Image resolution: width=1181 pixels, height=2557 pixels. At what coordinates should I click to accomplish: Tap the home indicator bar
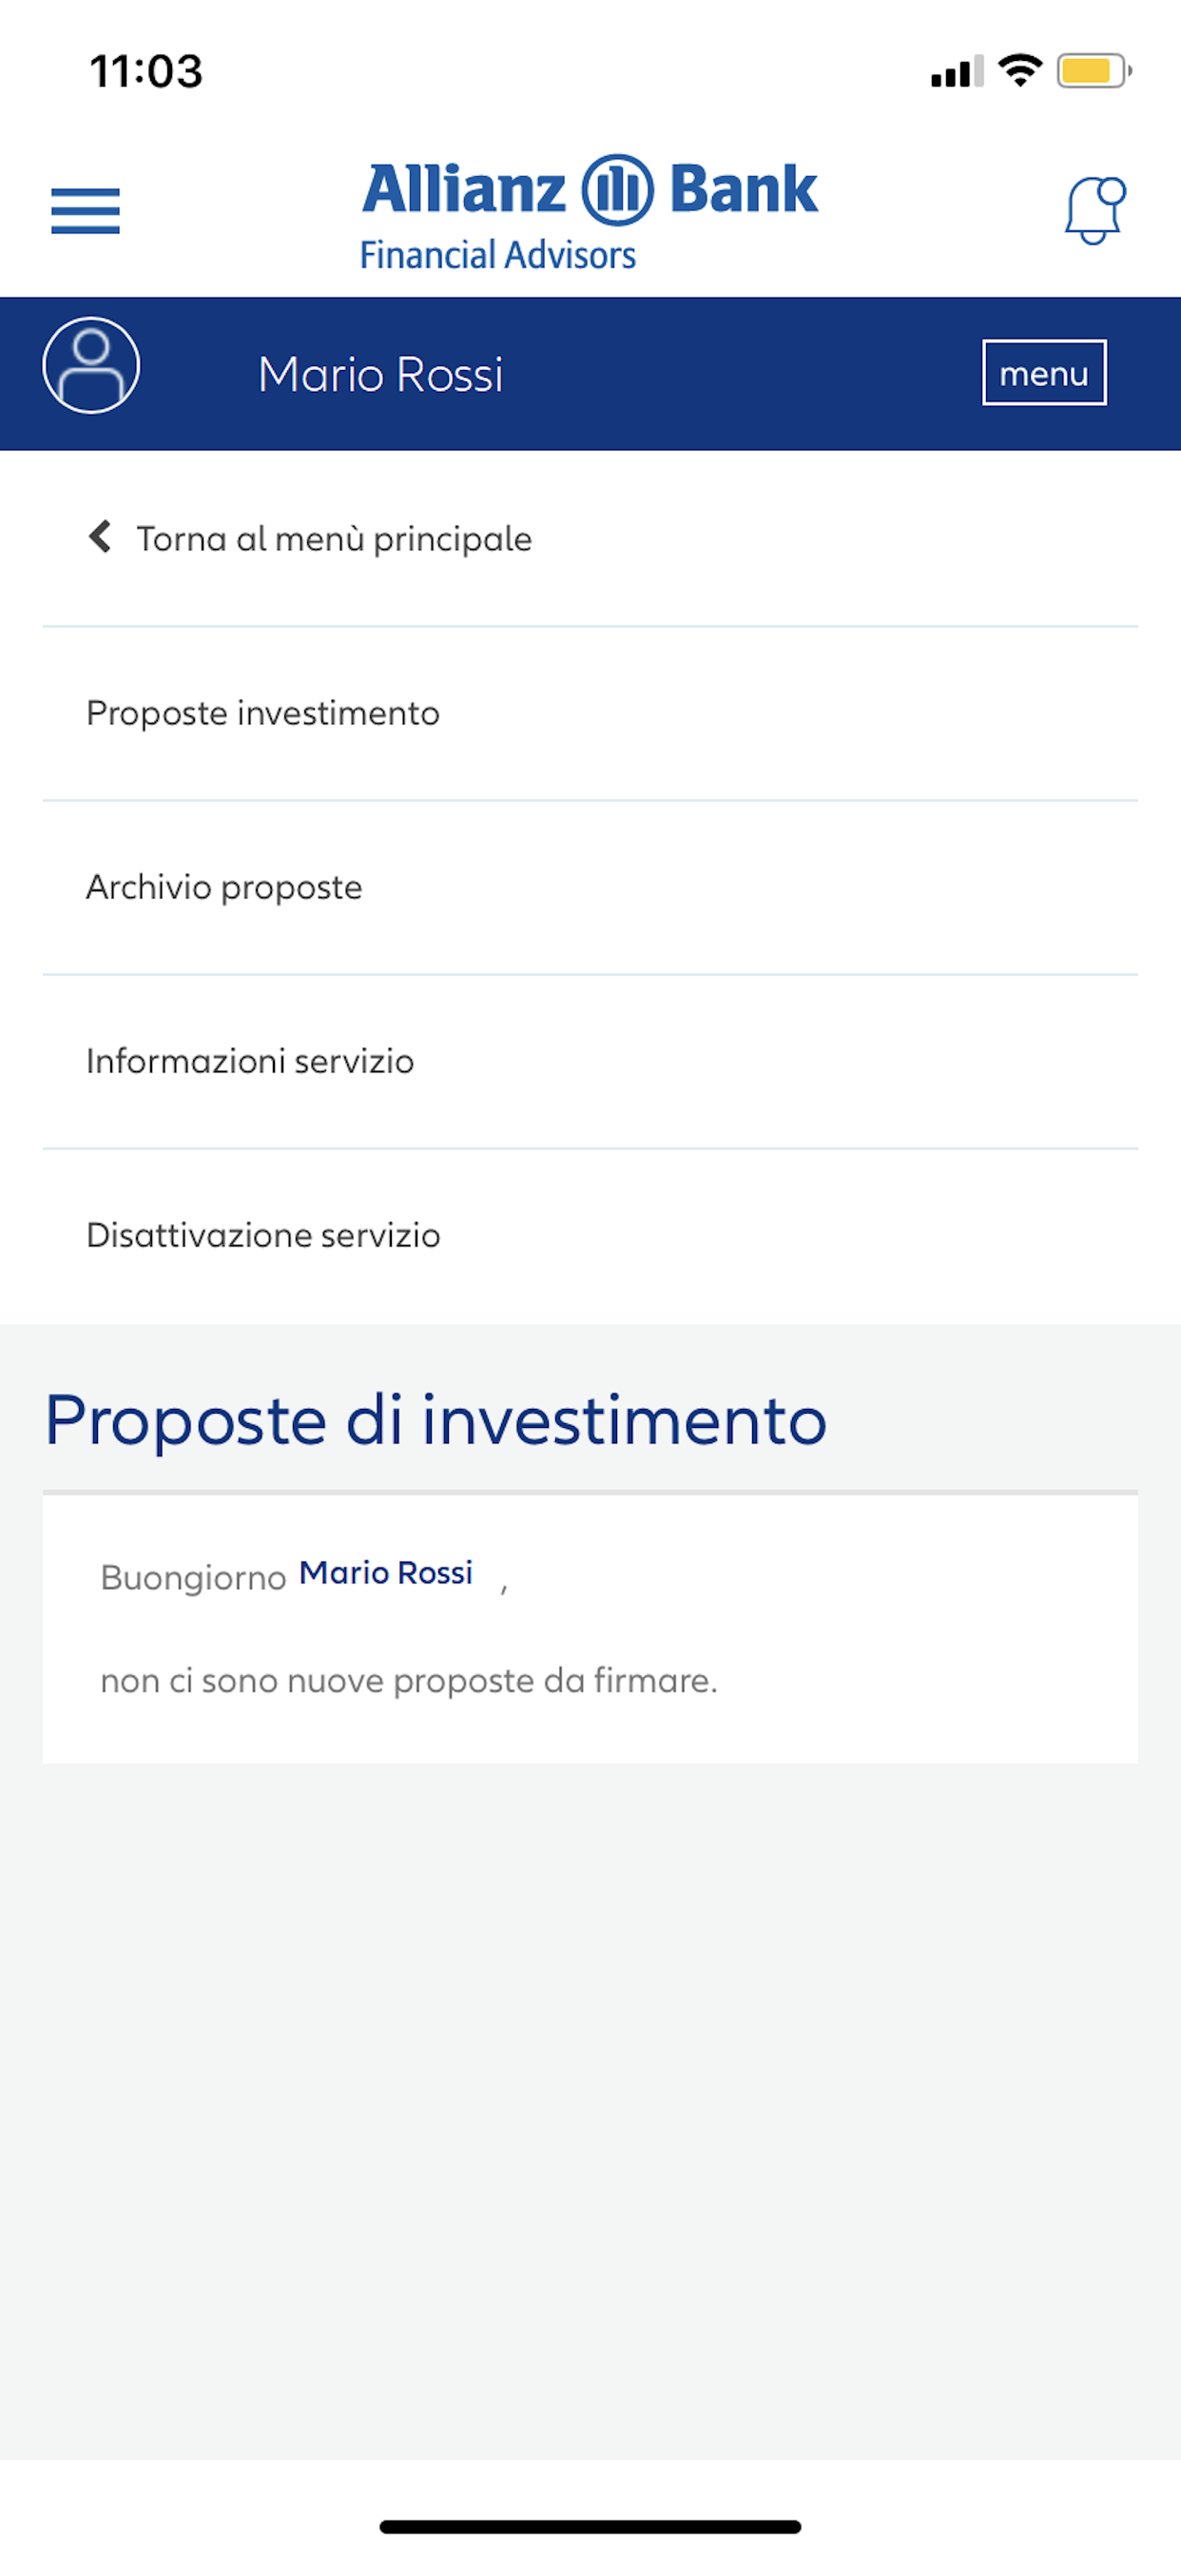[x=590, y=2527]
